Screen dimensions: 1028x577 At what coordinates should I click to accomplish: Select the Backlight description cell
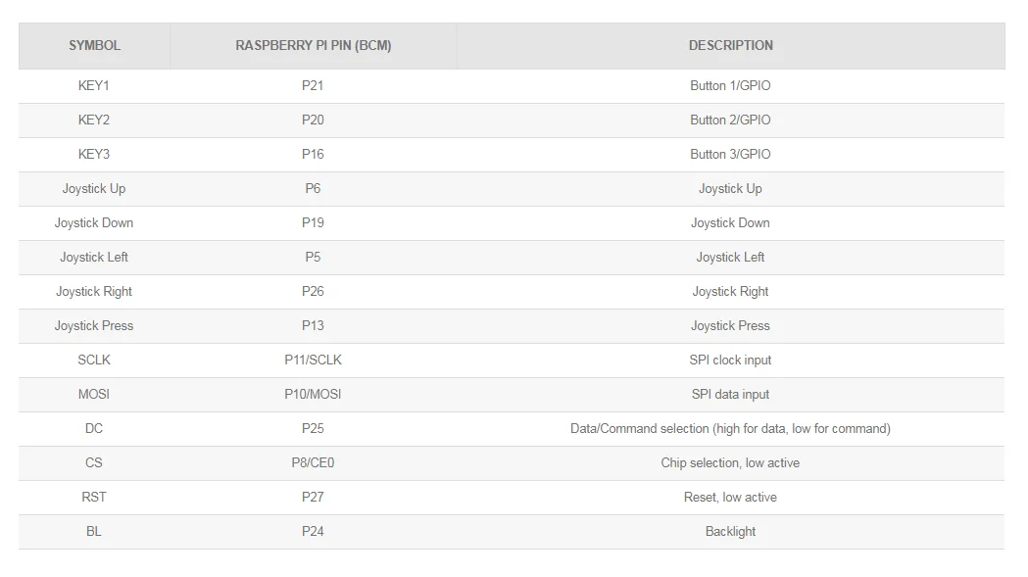tap(730, 531)
